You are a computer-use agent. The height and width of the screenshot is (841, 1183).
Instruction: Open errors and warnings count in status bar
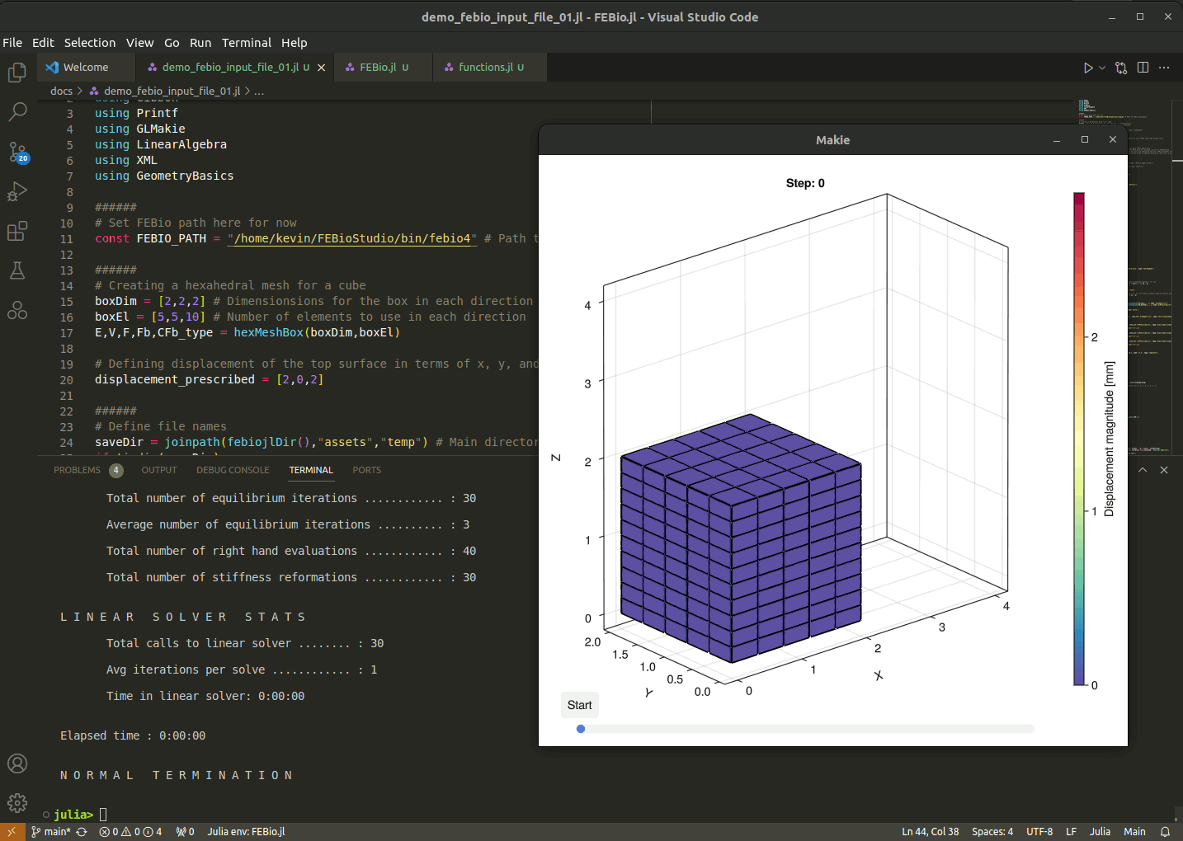(130, 832)
